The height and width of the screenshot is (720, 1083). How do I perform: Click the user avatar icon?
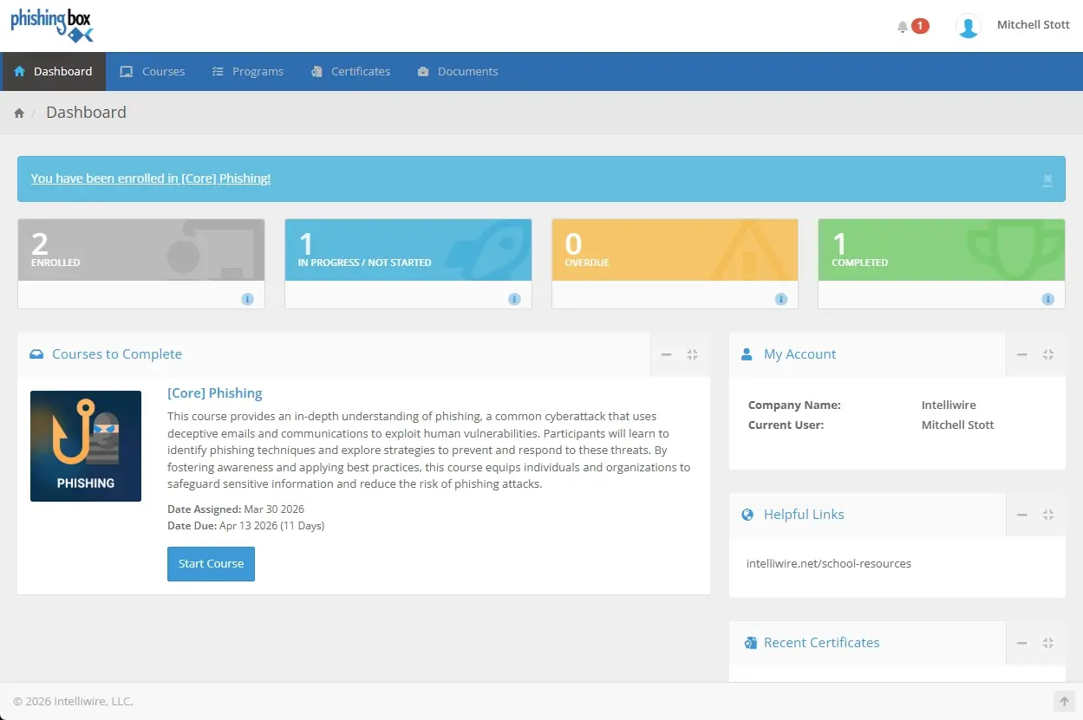[968, 26]
